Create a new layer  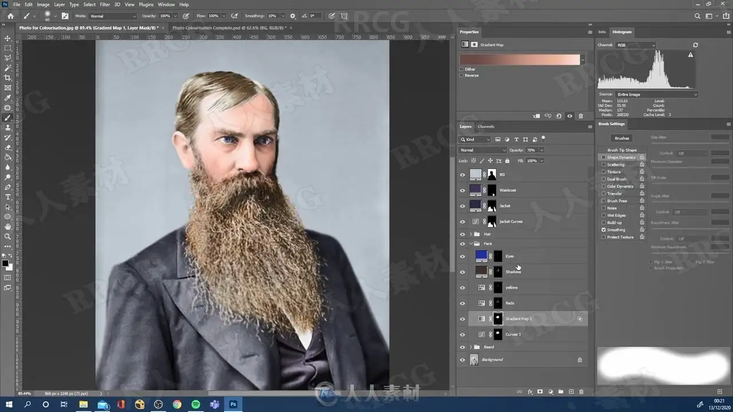coord(571,392)
